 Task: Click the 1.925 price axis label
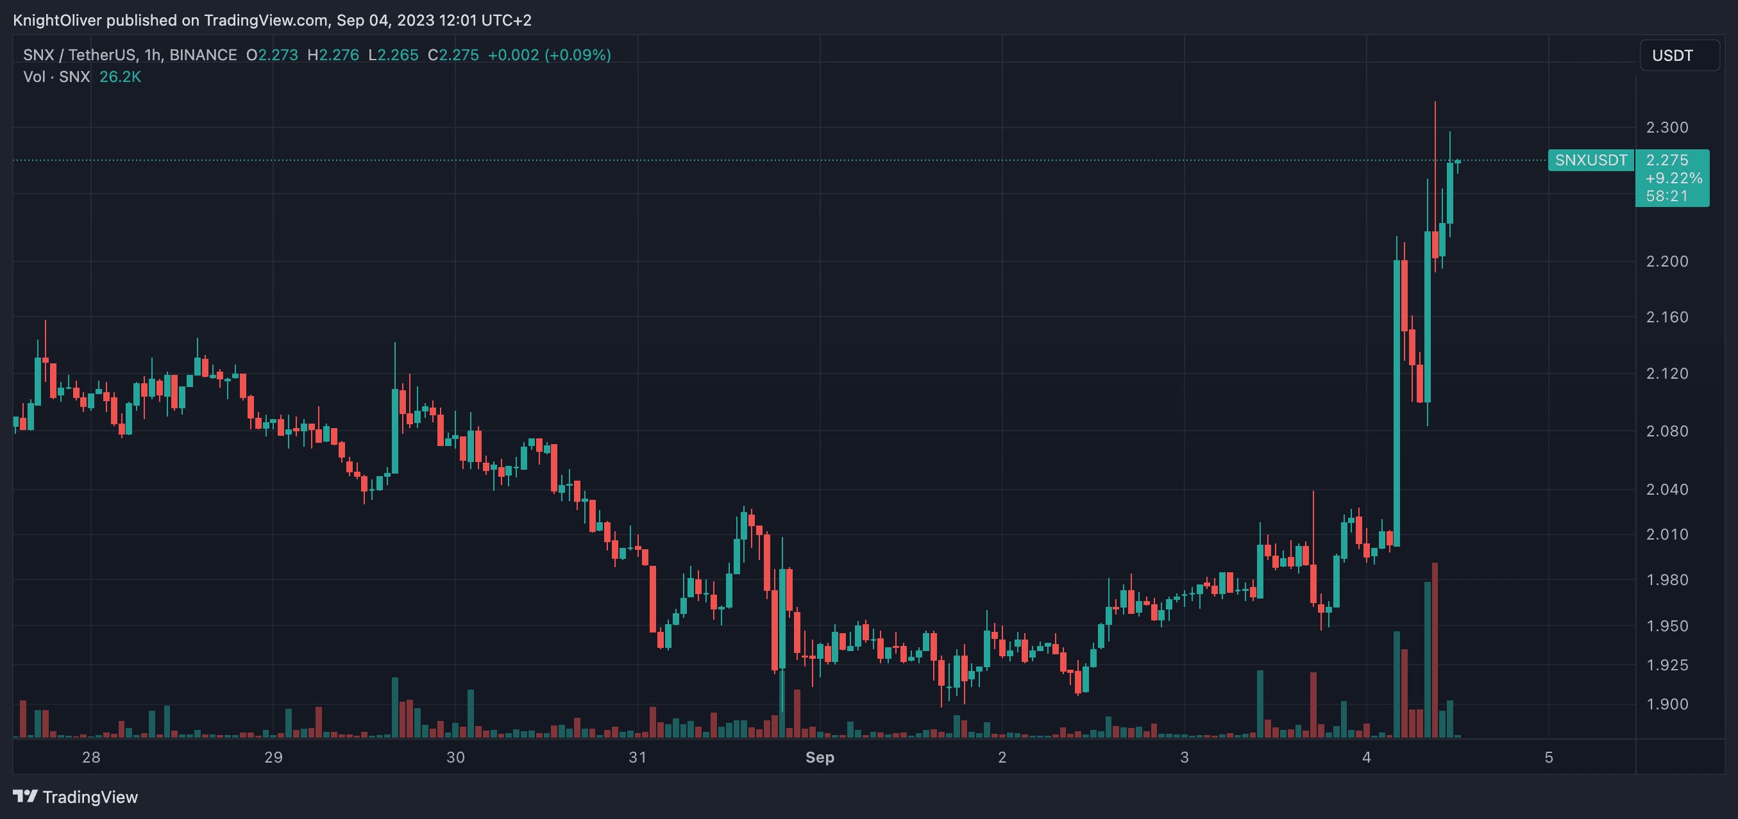pos(1667,665)
